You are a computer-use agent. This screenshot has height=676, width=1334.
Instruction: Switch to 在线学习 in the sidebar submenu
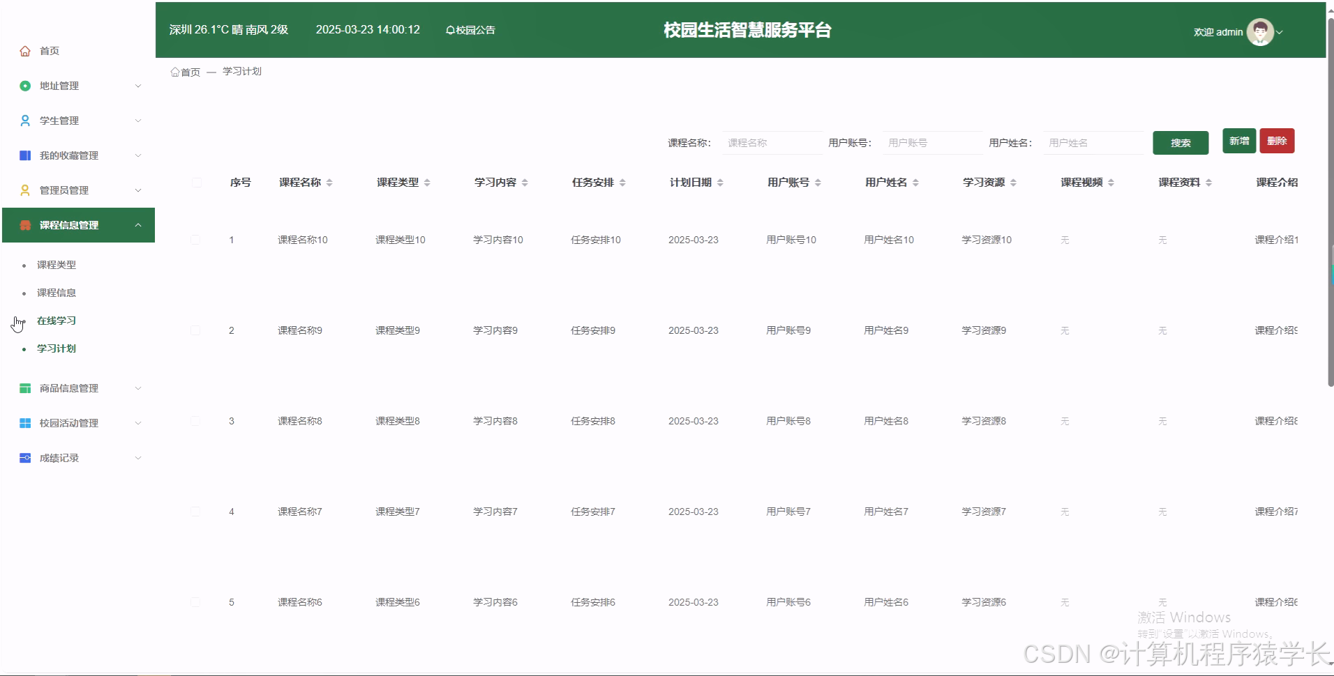(x=56, y=321)
